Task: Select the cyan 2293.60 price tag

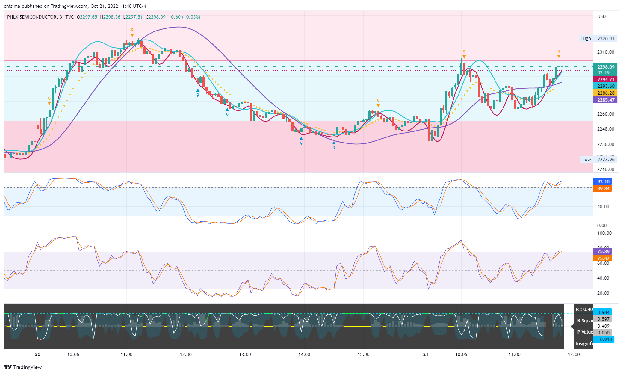Action: pyautogui.click(x=605, y=86)
